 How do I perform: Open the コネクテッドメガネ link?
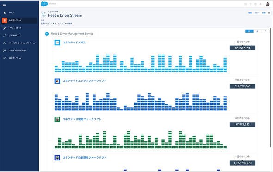click(x=74, y=43)
